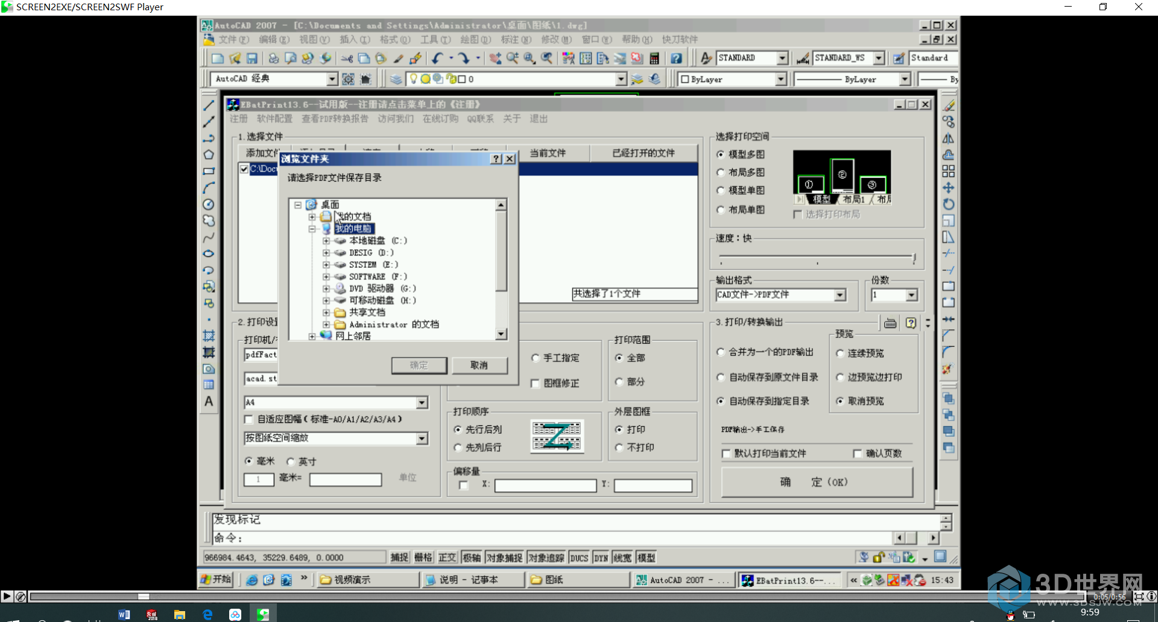1158x622 pixels.
Task: Select the Rotate modify tool
Action: pos(949,204)
